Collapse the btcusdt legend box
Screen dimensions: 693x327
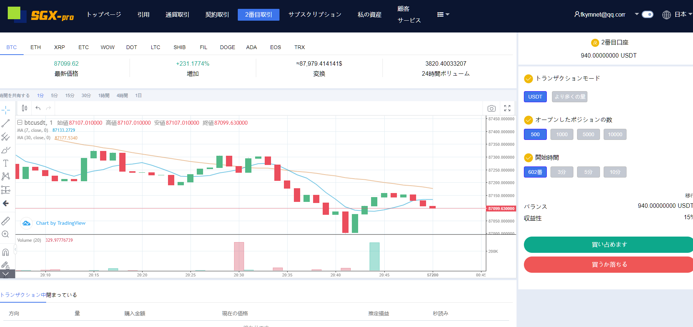pyautogui.click(x=20, y=123)
